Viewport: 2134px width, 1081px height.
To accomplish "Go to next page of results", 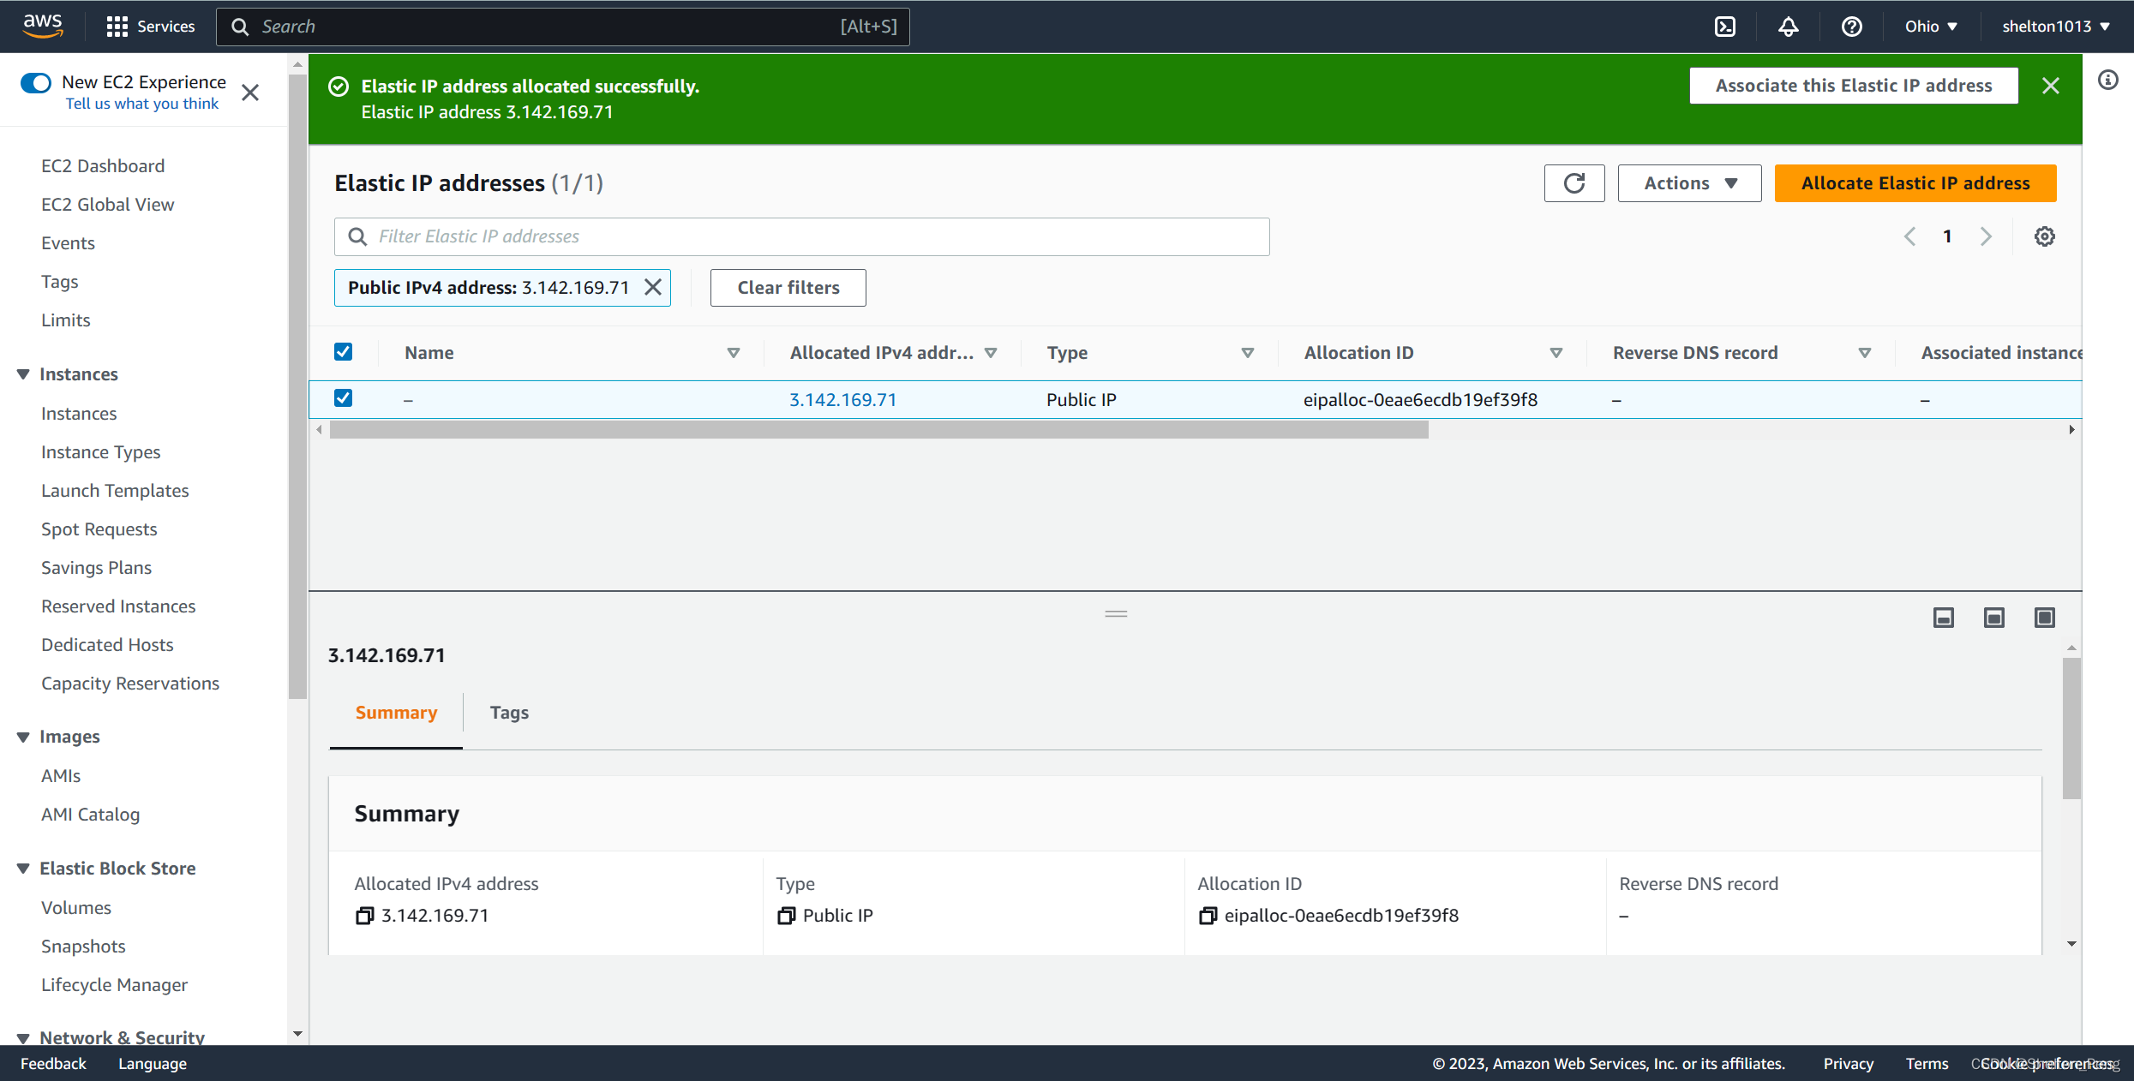I will tap(1986, 236).
